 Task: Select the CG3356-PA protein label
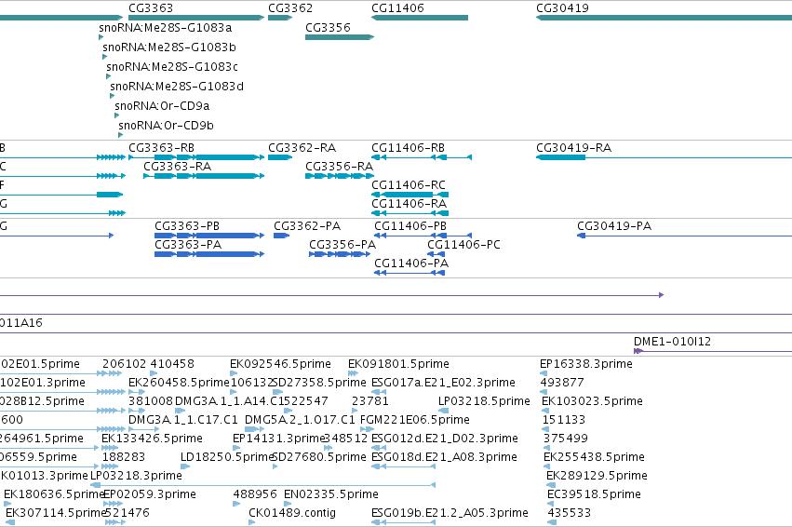[342, 245]
